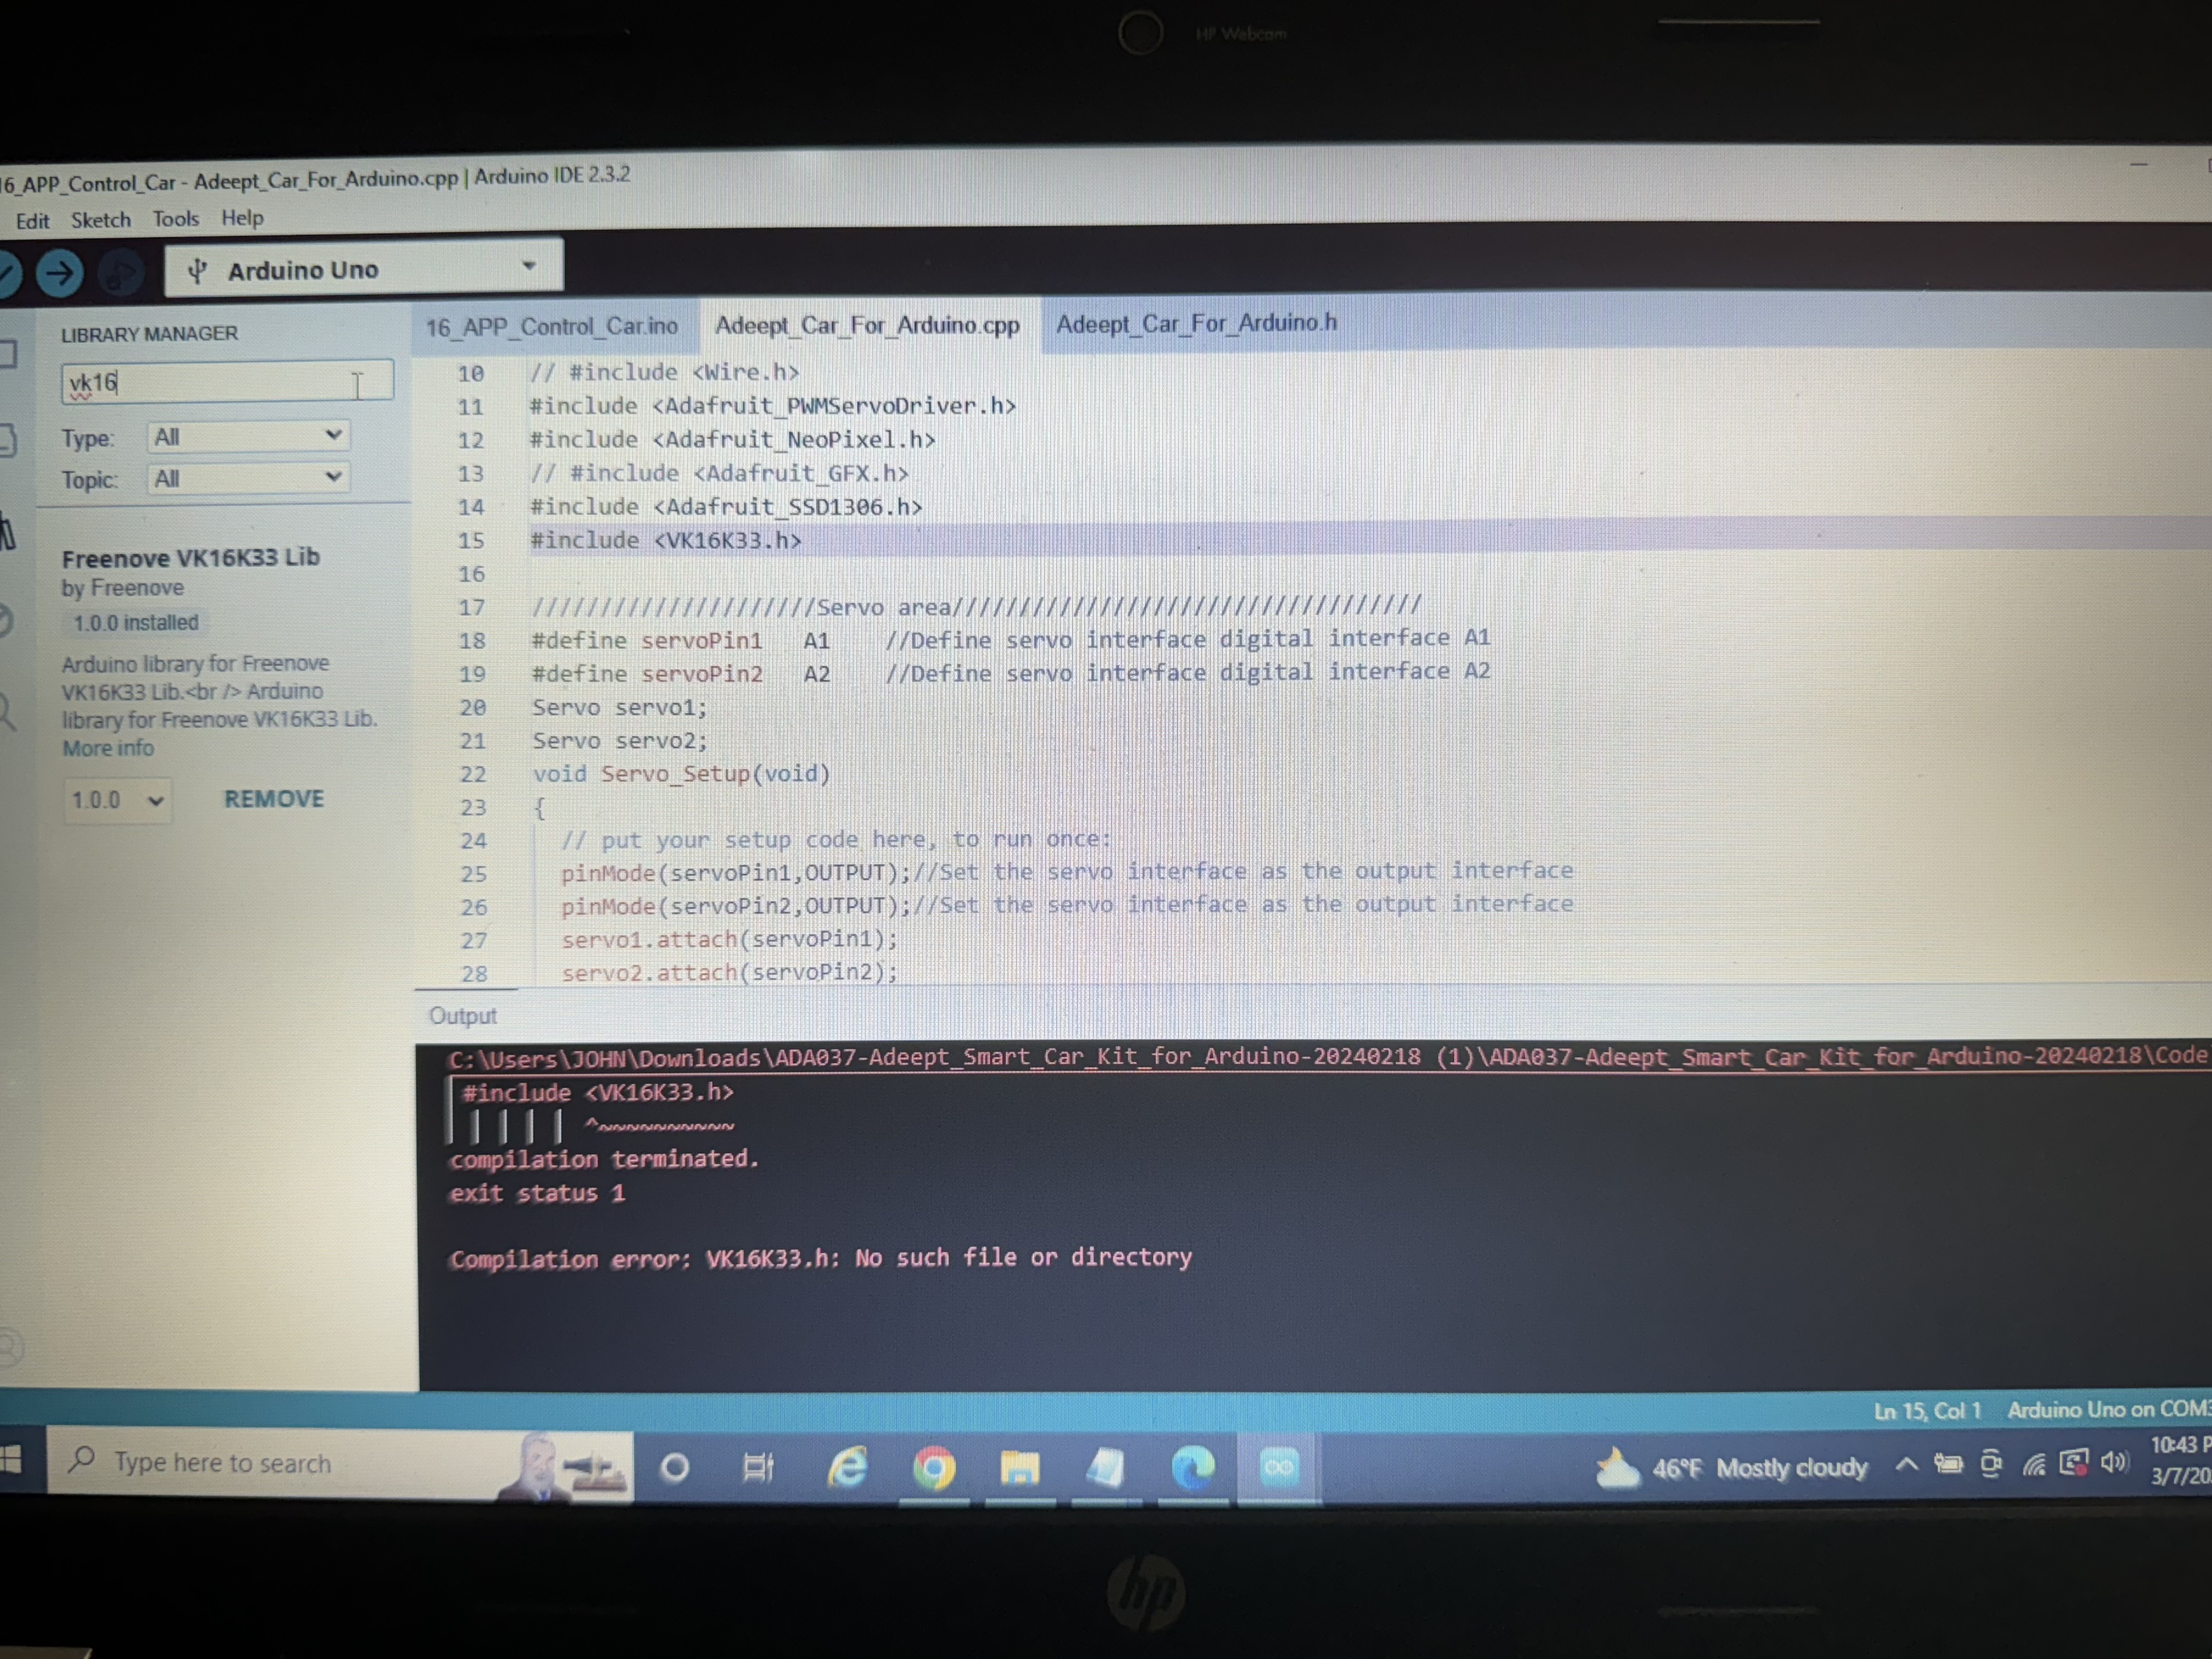Open Google Chrome from the taskbar
Screen dimensions: 2212x1659
point(934,1468)
